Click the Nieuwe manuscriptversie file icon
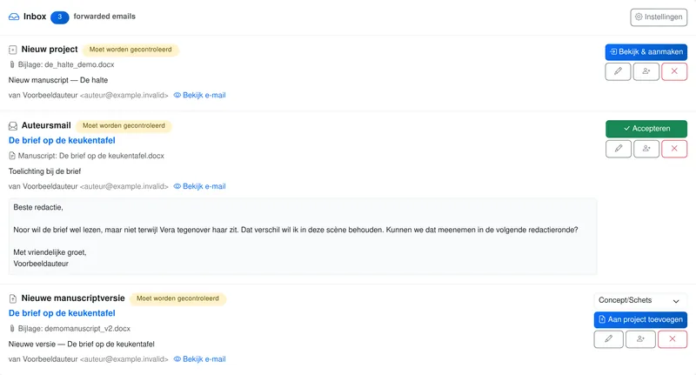This screenshot has height=375, width=696. pyautogui.click(x=13, y=298)
